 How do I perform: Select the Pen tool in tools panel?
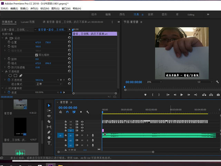(49, 132)
